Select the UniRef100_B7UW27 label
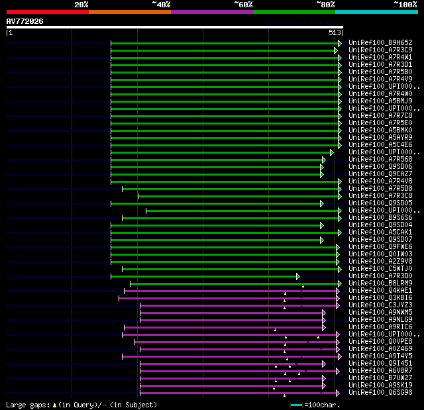The height and width of the screenshot is (410, 424). [380, 378]
